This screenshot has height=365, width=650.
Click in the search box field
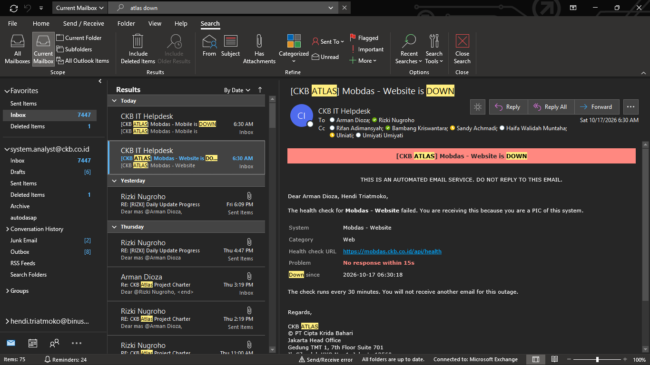(x=224, y=8)
